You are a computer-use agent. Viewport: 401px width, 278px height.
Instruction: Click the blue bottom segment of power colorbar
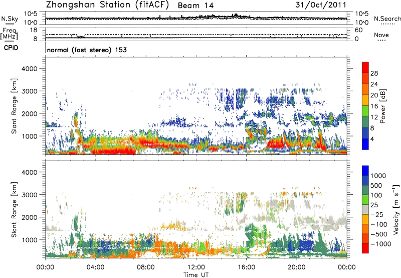pos(365,144)
